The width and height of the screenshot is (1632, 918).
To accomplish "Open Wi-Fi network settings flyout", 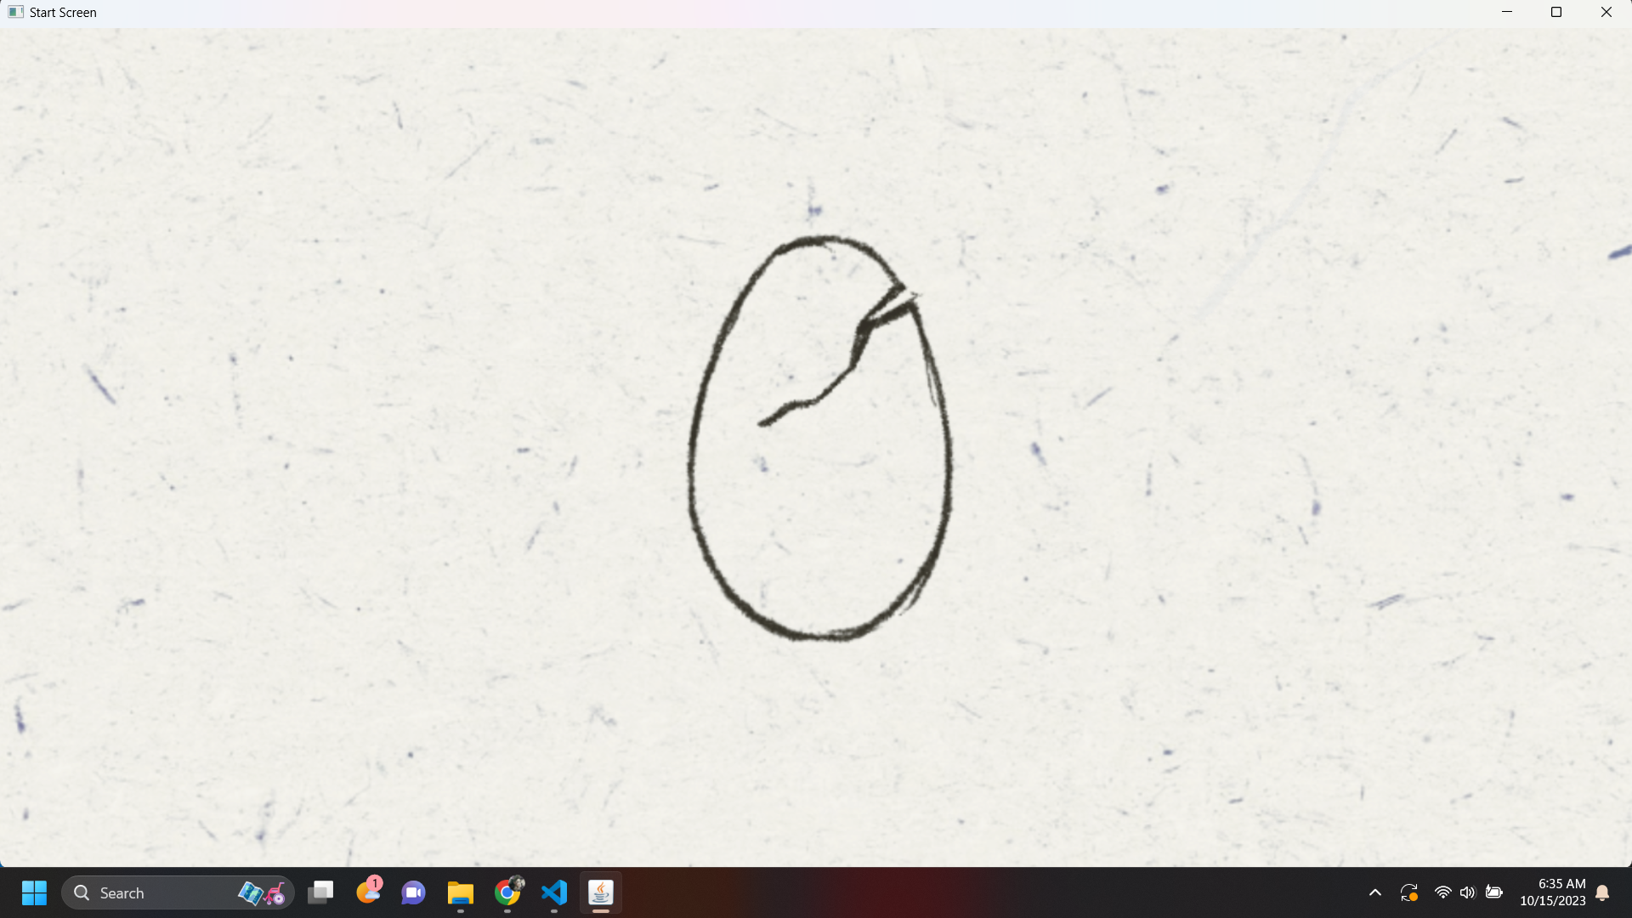I will (1442, 892).
